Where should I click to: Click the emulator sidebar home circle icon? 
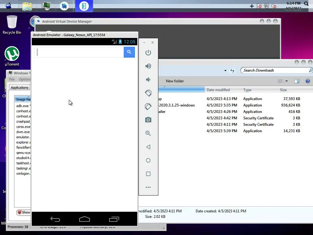[x=148, y=160]
